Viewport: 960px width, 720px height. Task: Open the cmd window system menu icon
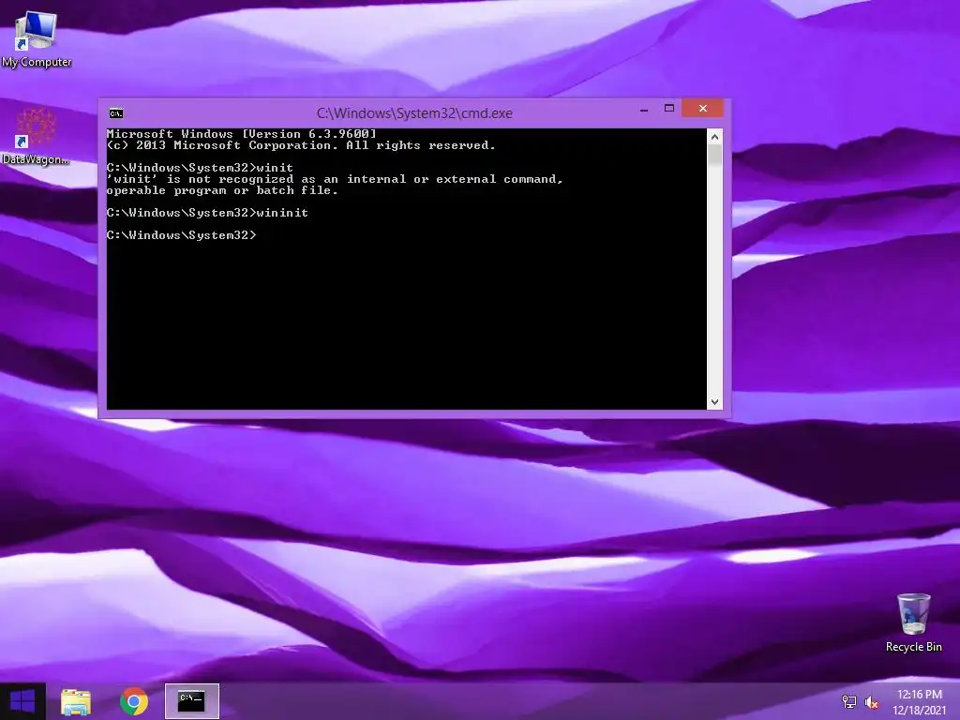[115, 113]
